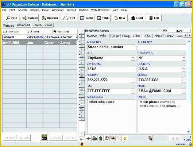The width and height of the screenshot is (193, 147).
Task: Open the Move menu
Action: (45, 10)
